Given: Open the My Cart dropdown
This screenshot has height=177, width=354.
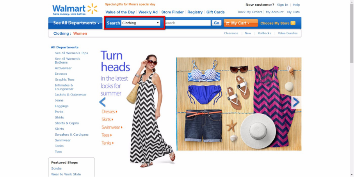Looking at the screenshot, I should click(241, 23).
